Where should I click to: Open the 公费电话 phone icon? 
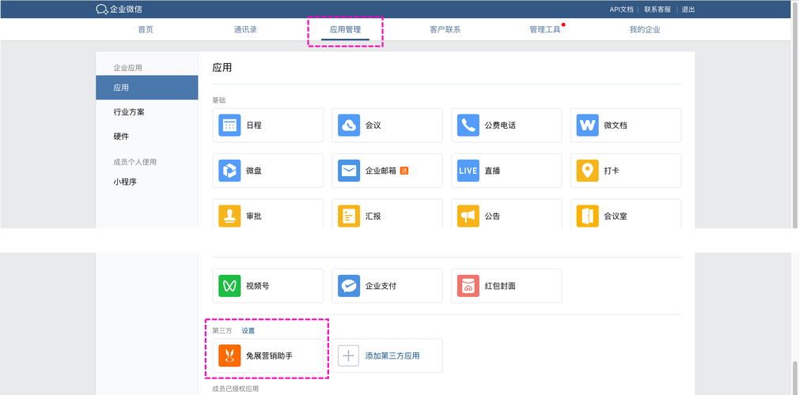click(x=468, y=125)
